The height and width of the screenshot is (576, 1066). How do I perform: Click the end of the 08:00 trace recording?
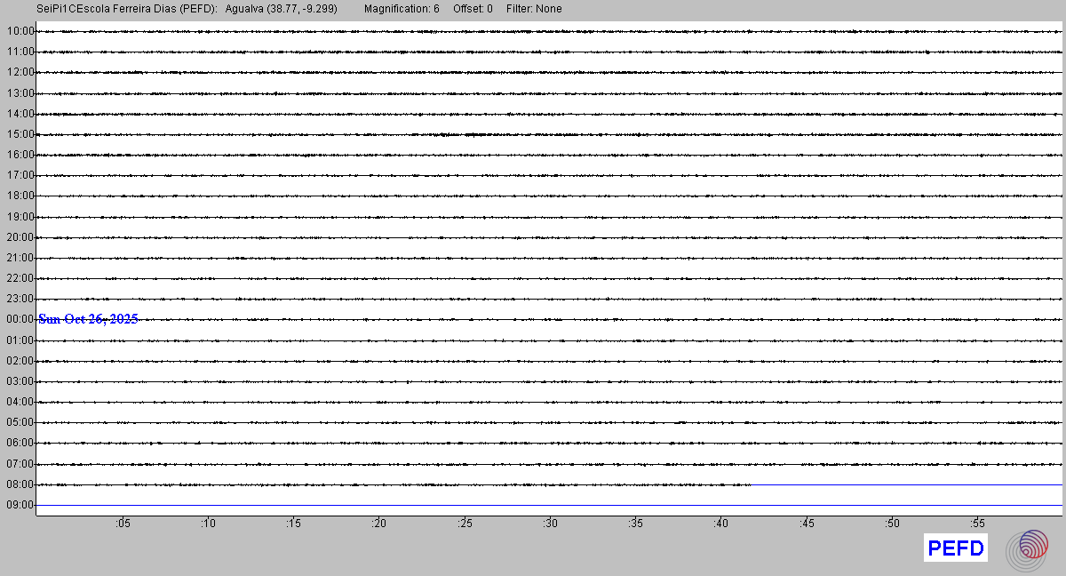coord(749,484)
